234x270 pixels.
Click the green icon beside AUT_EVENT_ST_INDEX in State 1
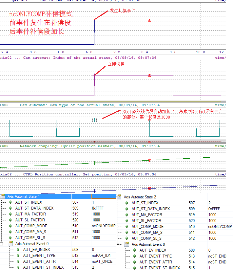pos(18,267)
